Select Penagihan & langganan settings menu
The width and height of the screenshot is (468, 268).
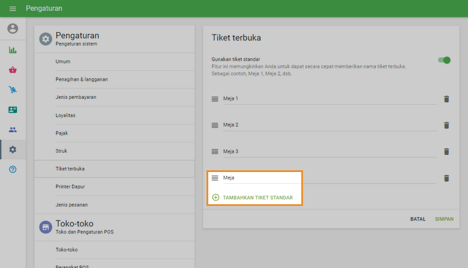point(81,79)
